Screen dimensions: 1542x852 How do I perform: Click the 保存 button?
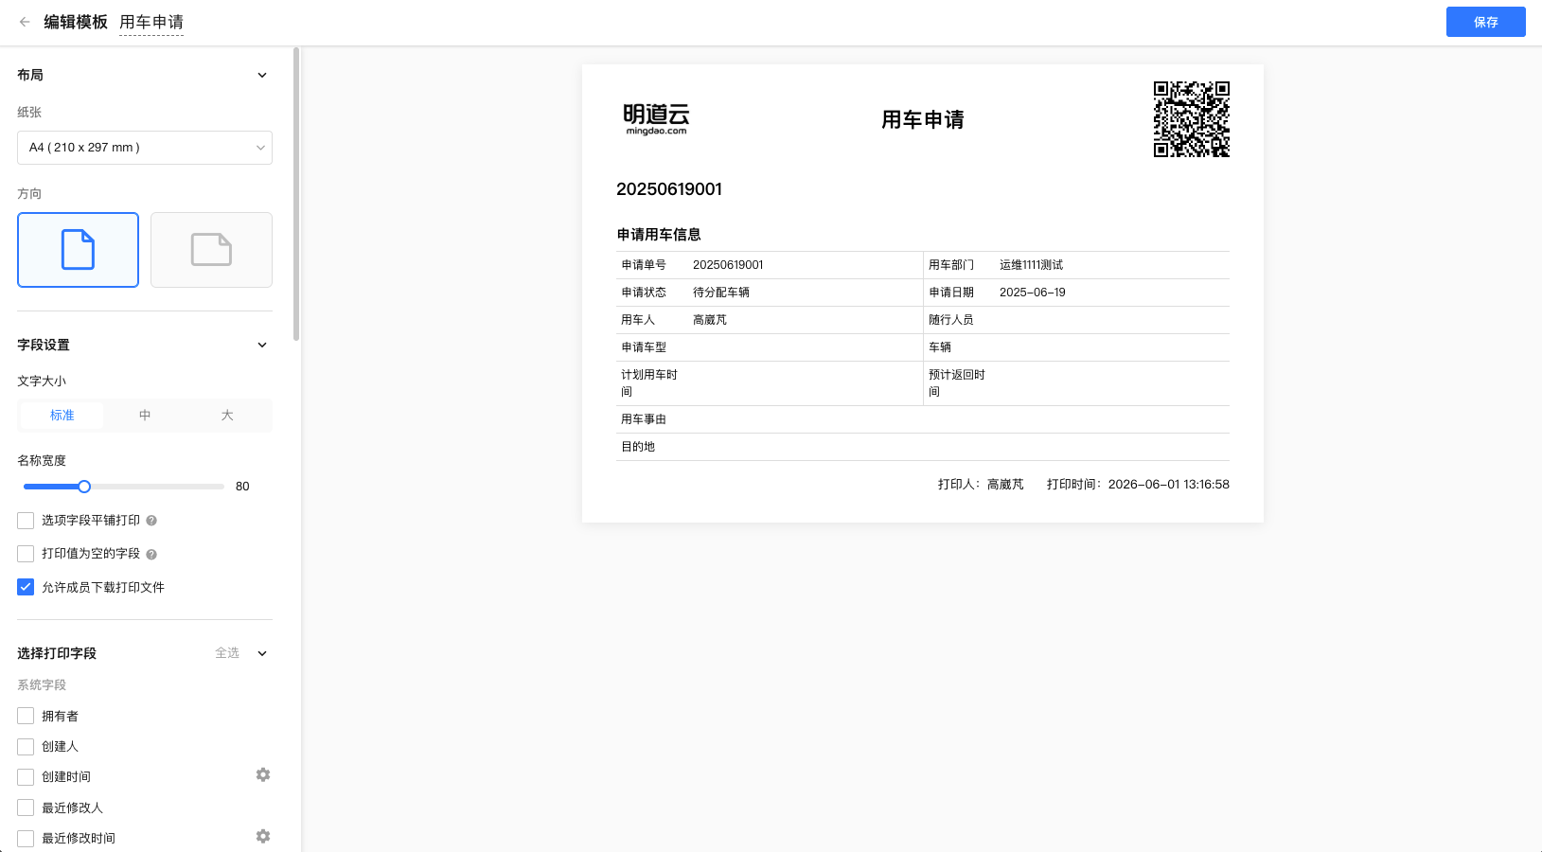coord(1485,22)
